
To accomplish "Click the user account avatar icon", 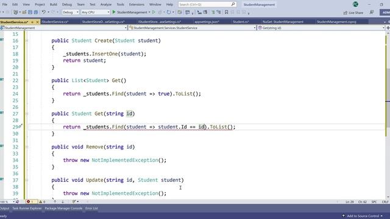I will click(355, 4).
